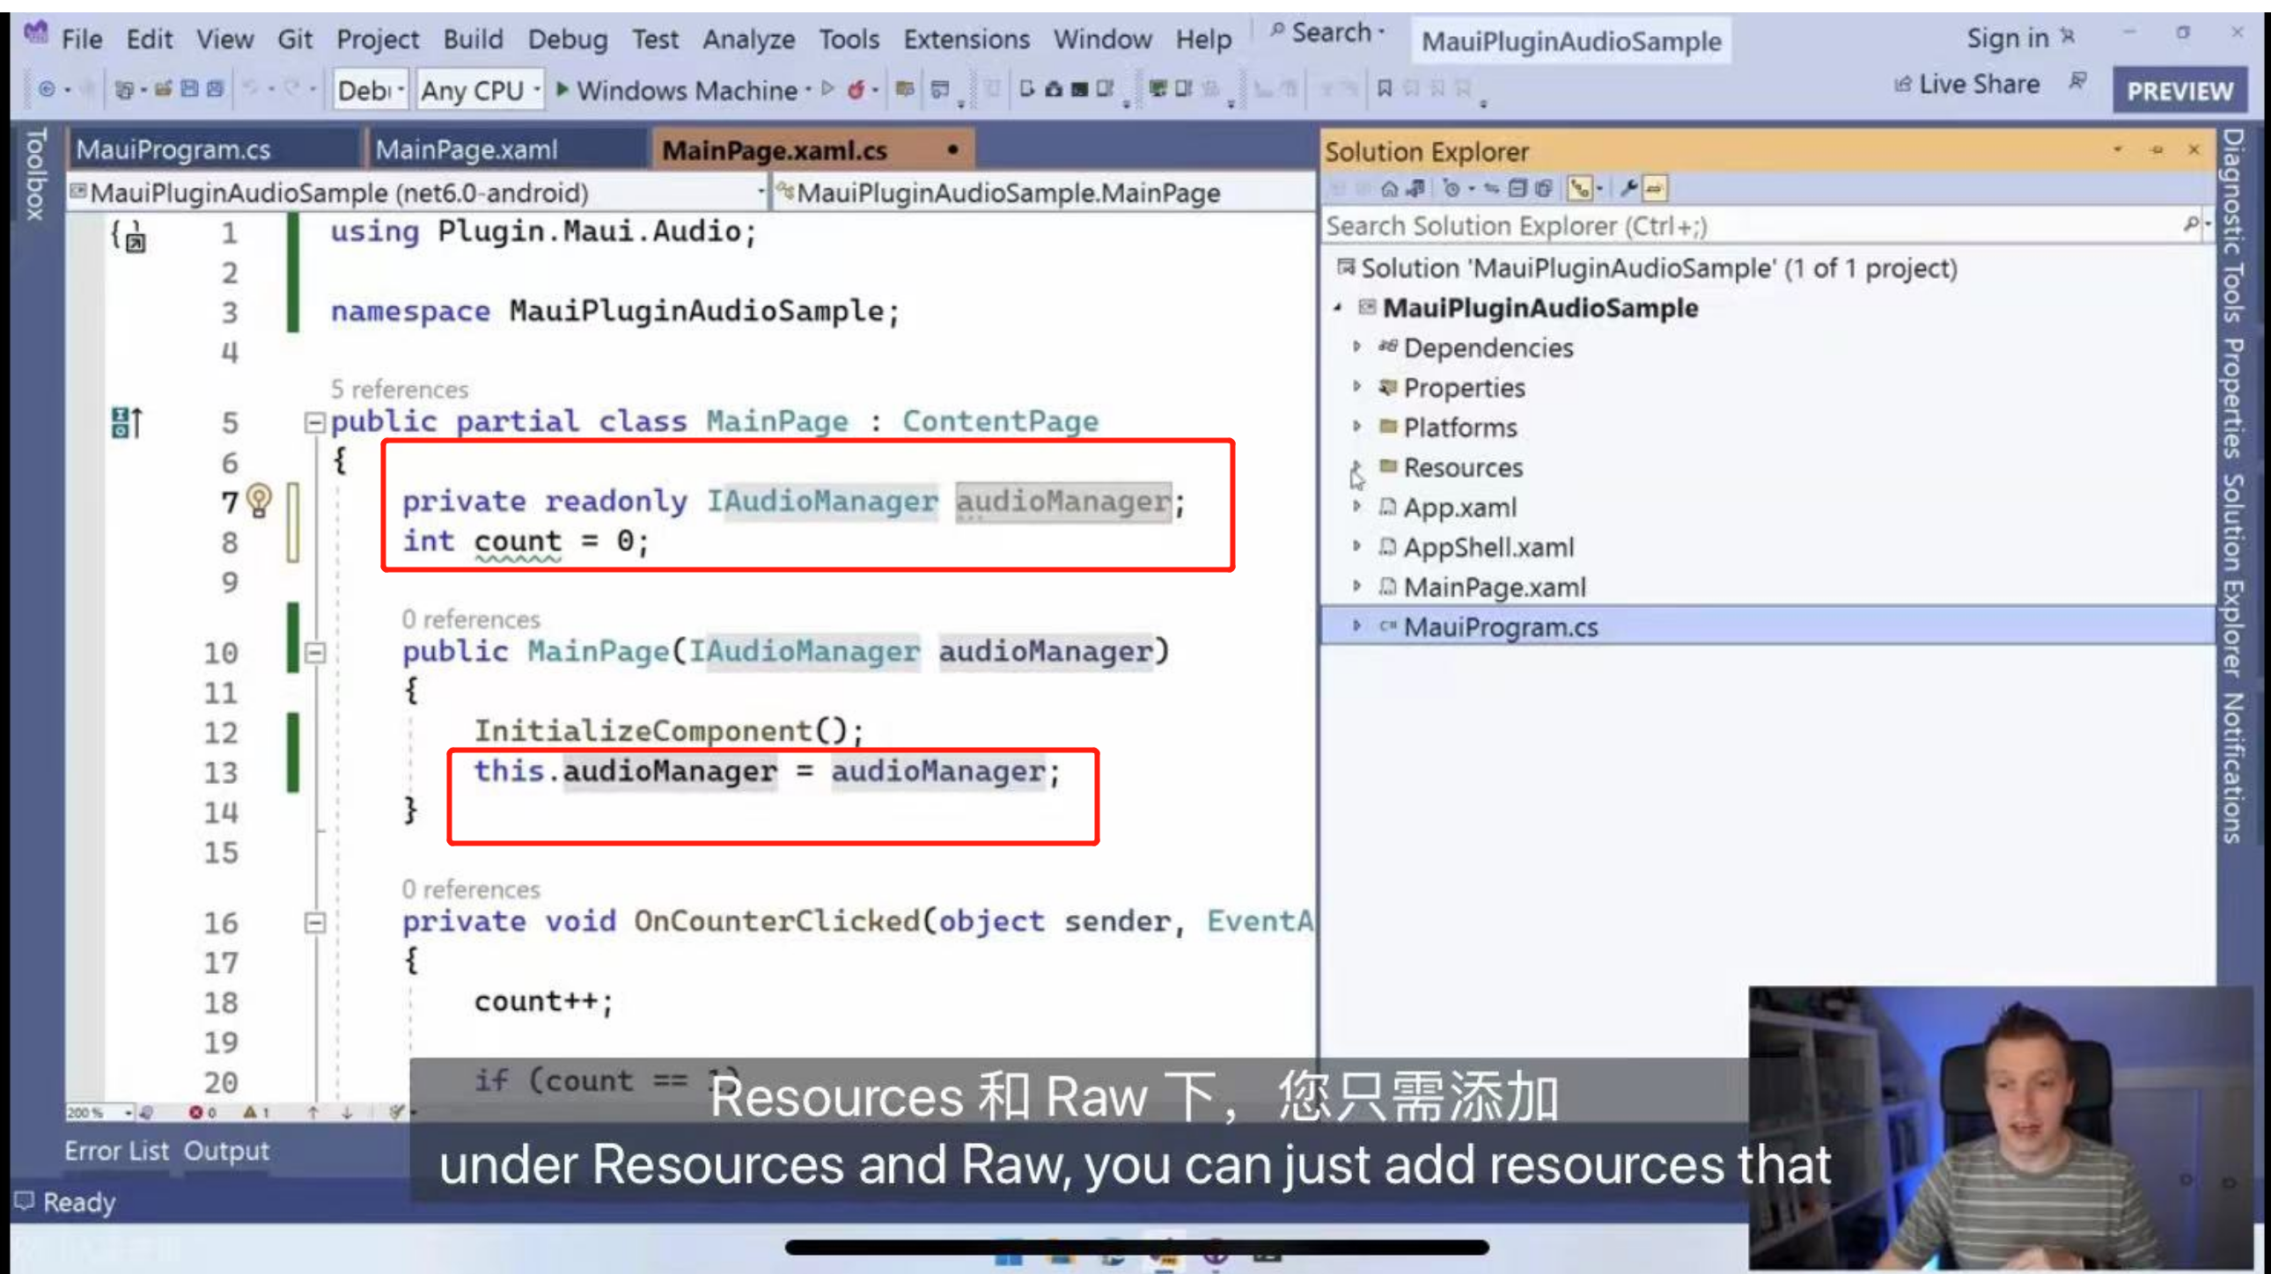Open the Debug menu
The width and height of the screenshot is (2271, 1274).
click(x=567, y=39)
